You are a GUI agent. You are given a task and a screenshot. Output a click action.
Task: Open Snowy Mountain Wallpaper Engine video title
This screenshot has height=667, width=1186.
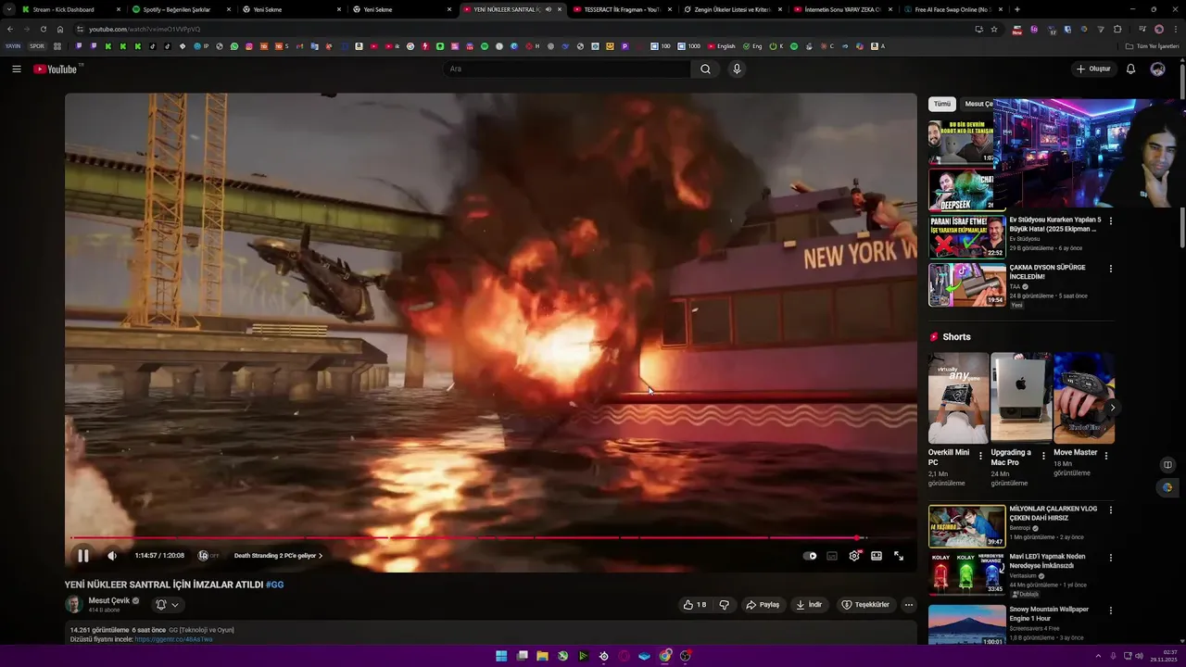(x=1049, y=613)
